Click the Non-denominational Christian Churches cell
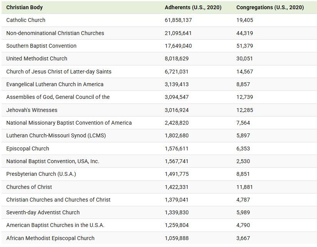The image size is (317, 247). click(x=55, y=33)
